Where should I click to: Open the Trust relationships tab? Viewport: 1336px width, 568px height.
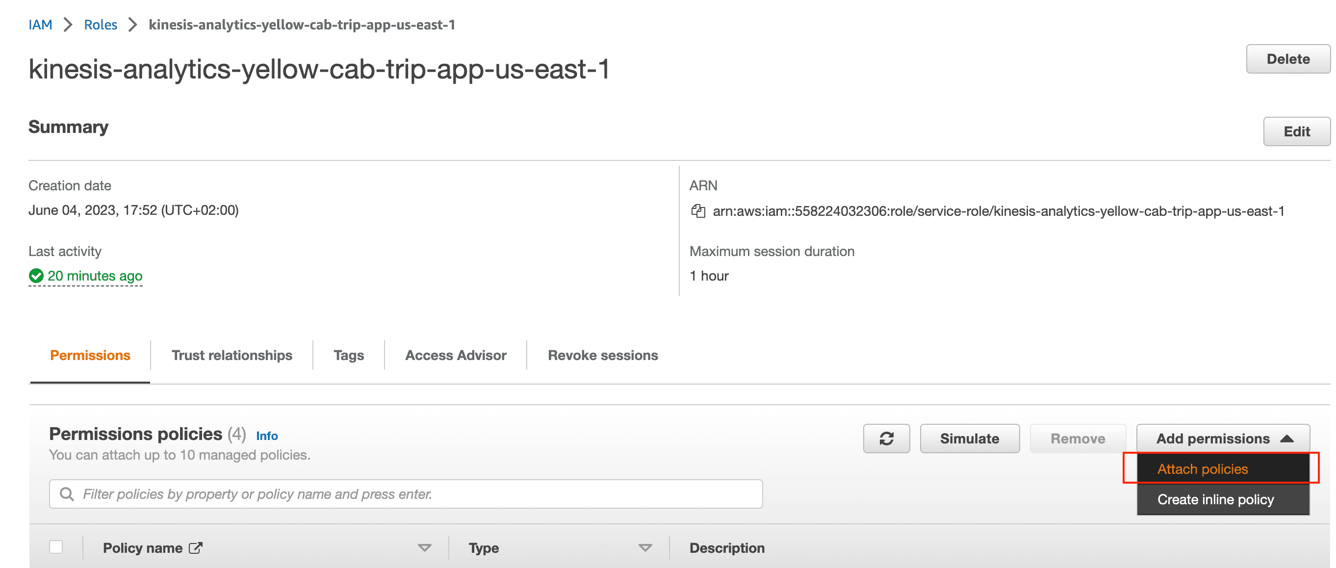(x=232, y=355)
